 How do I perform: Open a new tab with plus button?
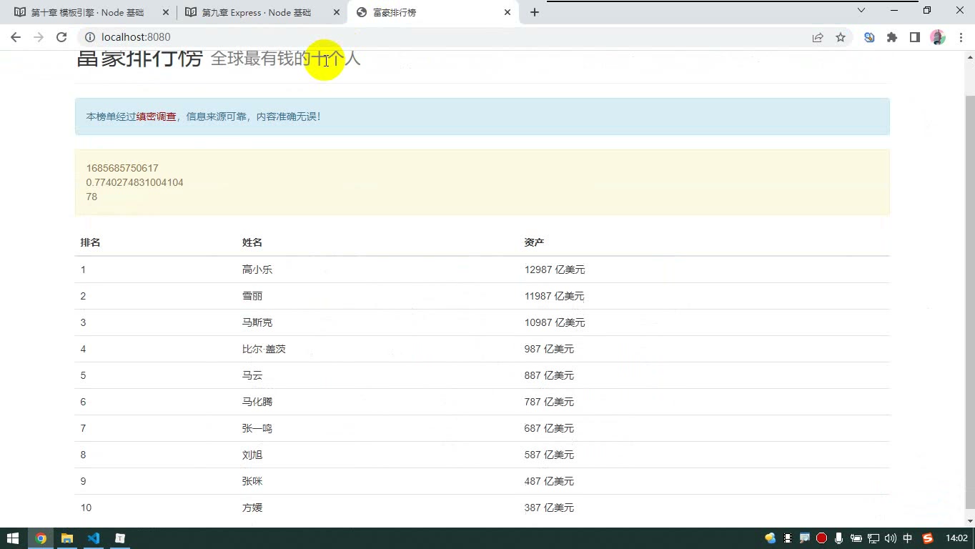pyautogui.click(x=535, y=12)
